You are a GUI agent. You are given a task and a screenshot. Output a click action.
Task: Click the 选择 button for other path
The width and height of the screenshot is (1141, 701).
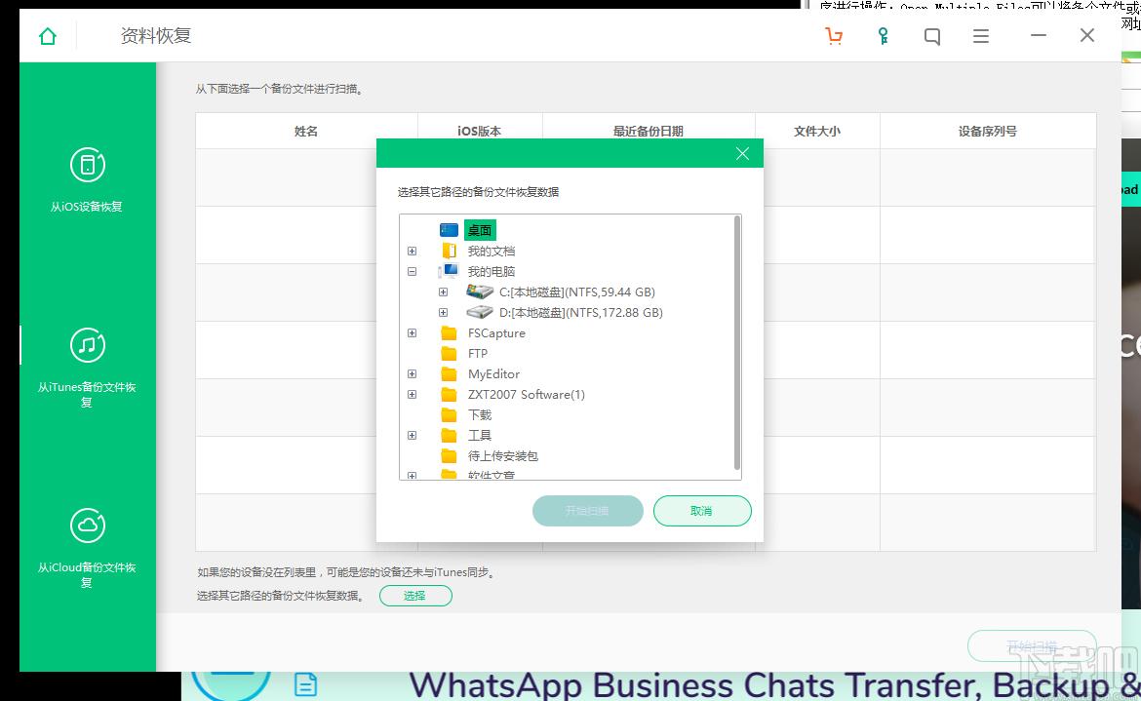point(415,596)
